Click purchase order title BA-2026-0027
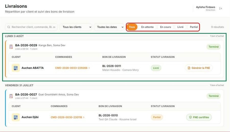Viewport: 230px width, 132px height. coord(26,95)
